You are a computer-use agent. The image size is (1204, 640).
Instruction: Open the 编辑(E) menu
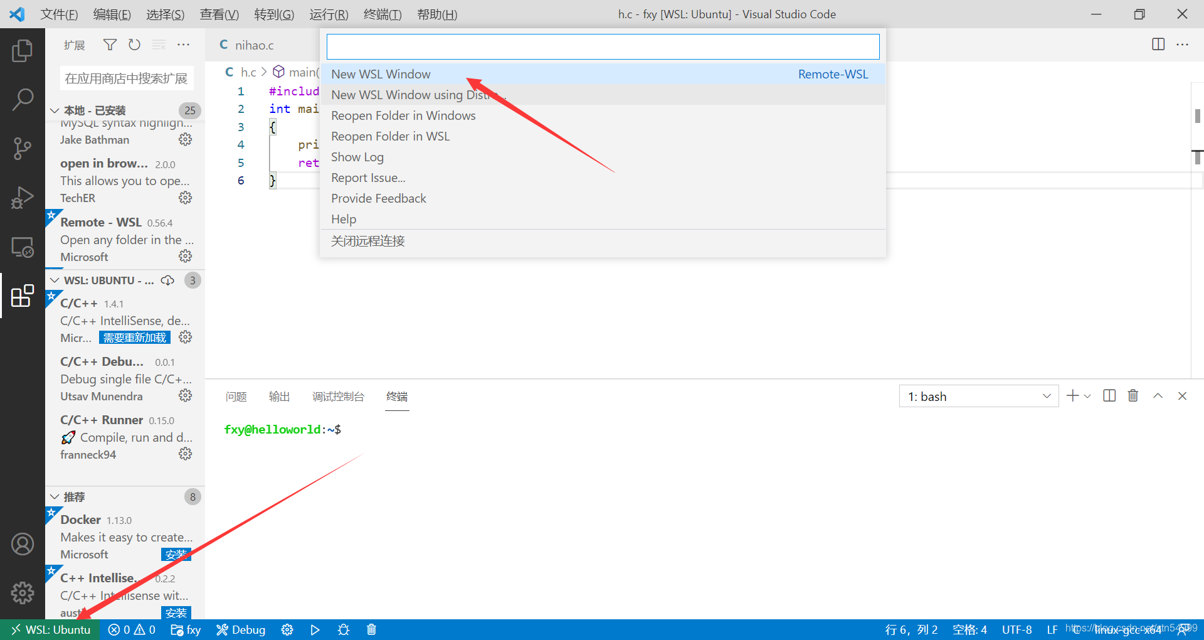coord(112,14)
